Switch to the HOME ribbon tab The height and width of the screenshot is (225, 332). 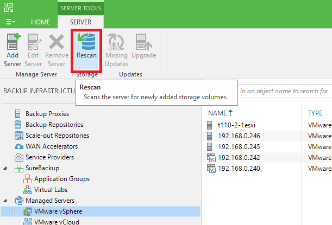coord(40,22)
